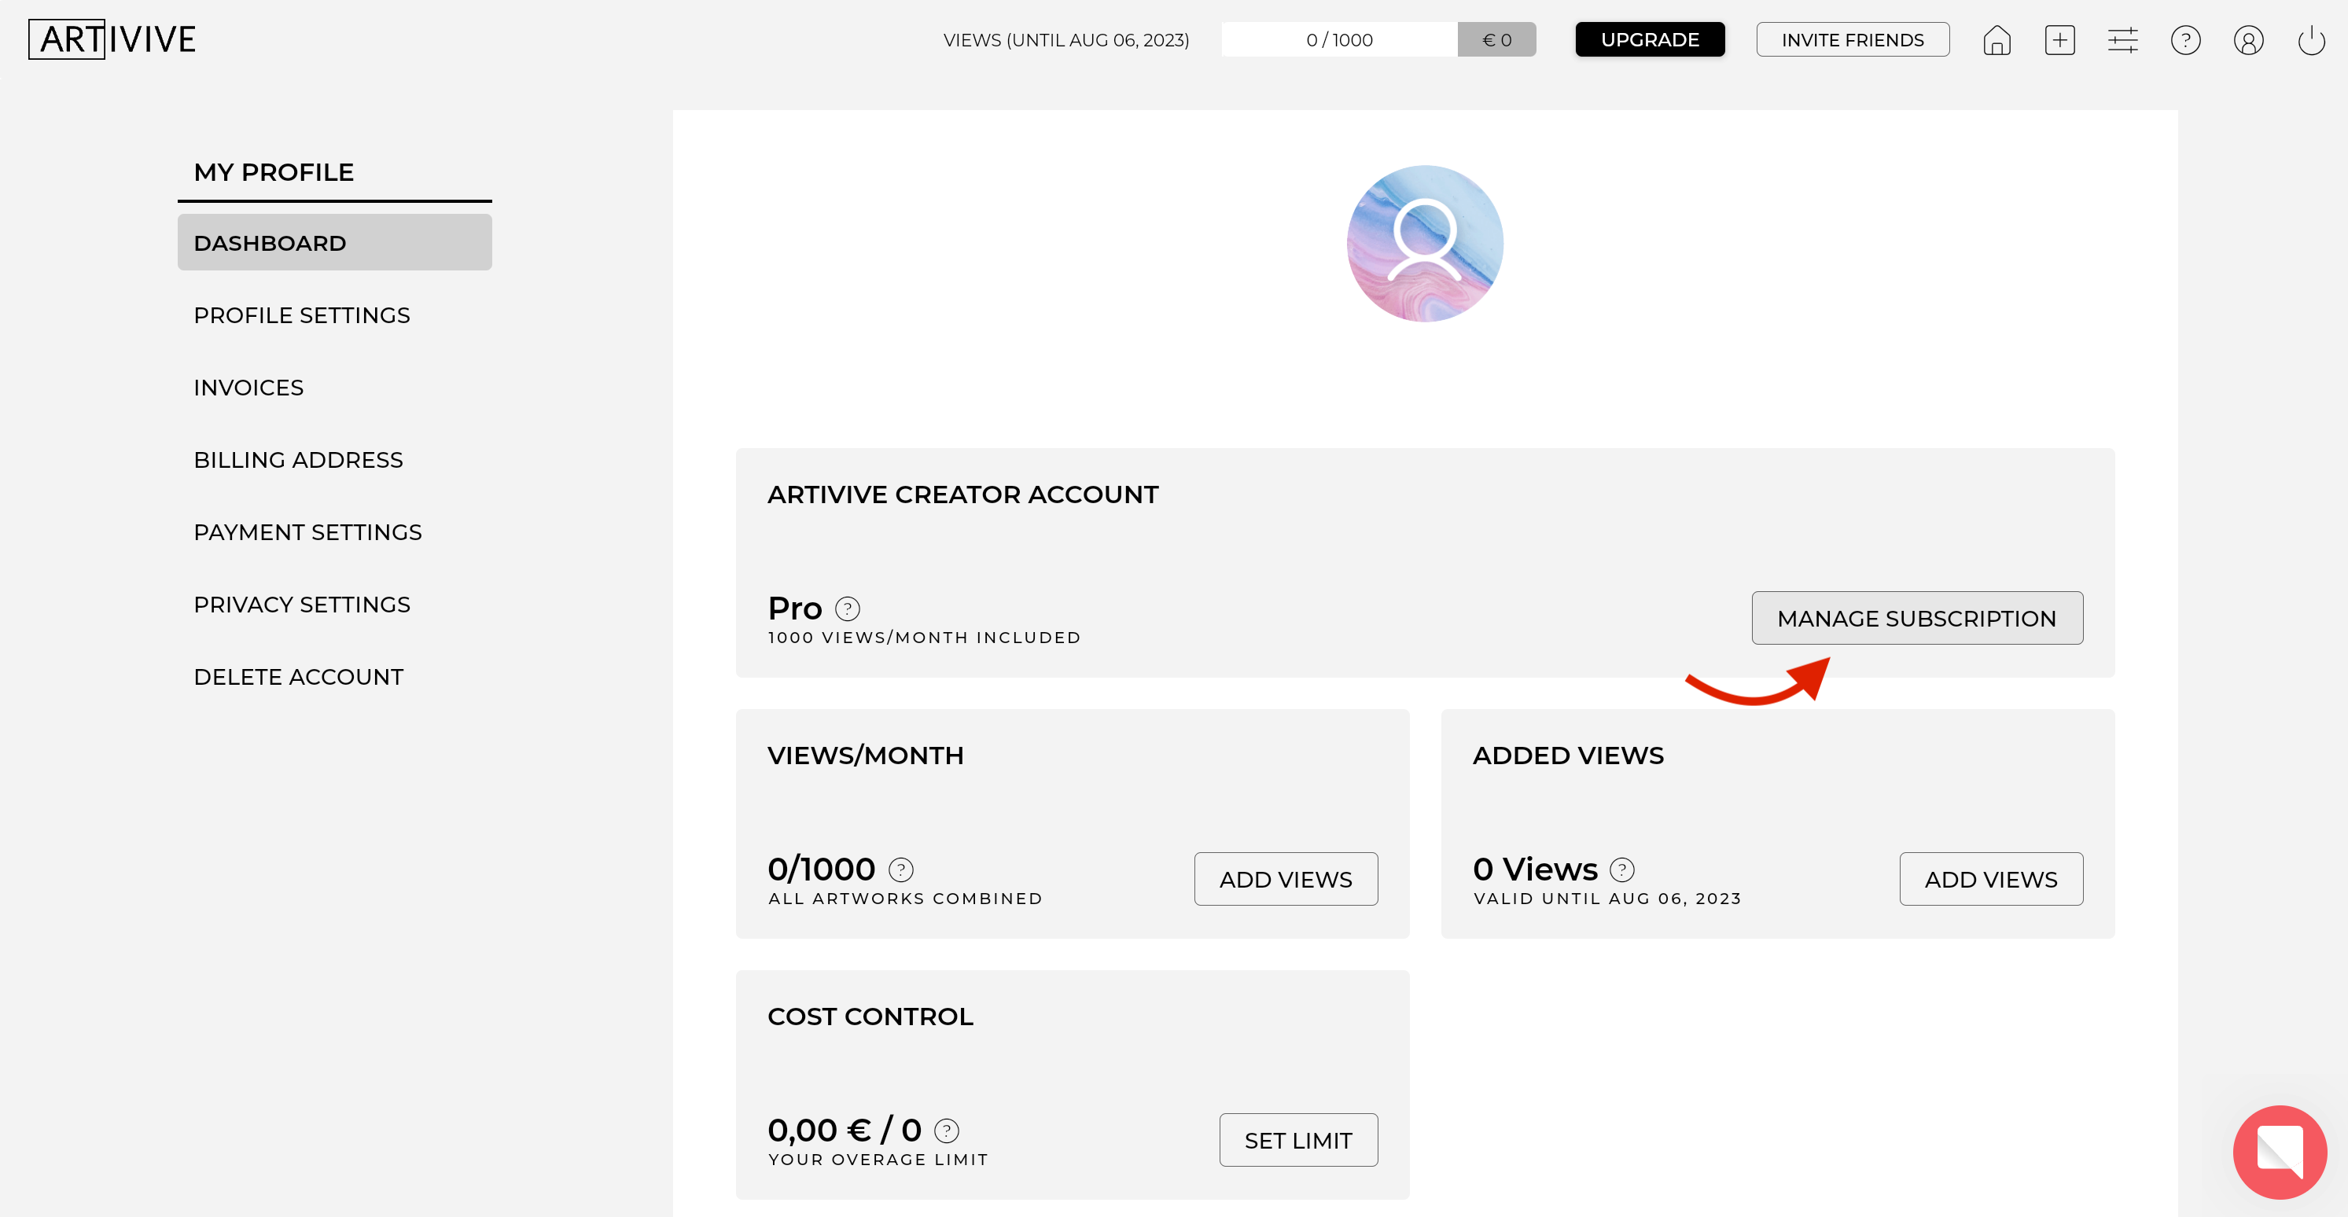Click Set Limit under Cost Control
This screenshot has width=2348, height=1217.
1298,1141
